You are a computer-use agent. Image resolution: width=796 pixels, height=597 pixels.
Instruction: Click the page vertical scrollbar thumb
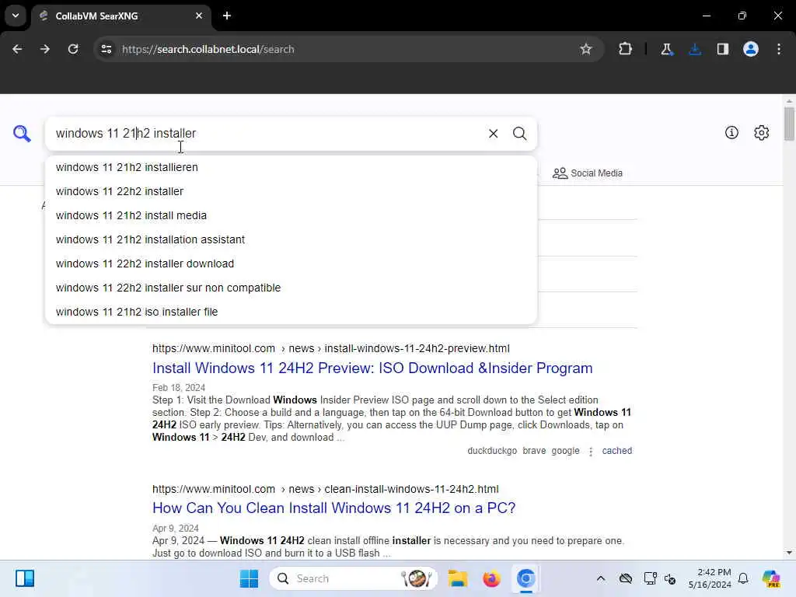point(789,124)
